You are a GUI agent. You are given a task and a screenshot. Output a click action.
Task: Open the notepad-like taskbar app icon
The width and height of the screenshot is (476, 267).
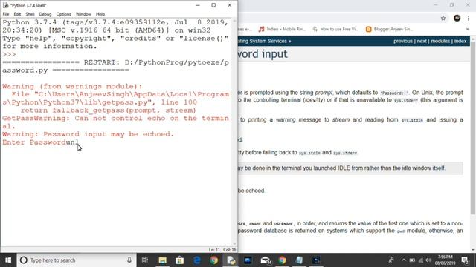[299, 260]
